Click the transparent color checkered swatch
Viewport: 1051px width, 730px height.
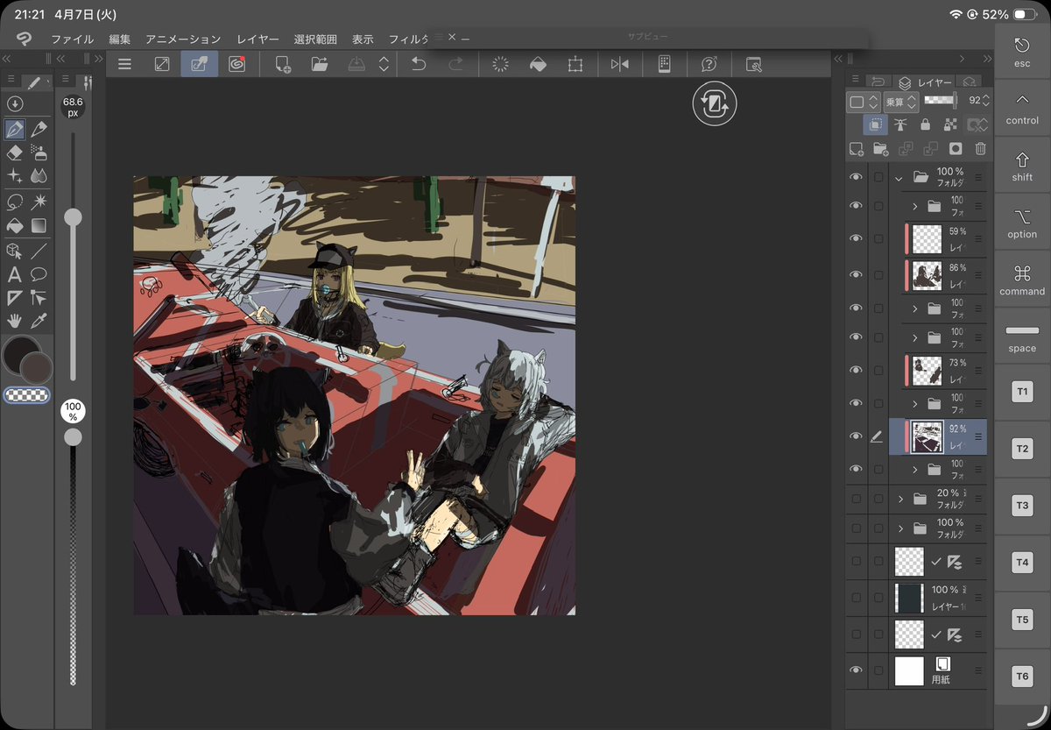(x=27, y=395)
